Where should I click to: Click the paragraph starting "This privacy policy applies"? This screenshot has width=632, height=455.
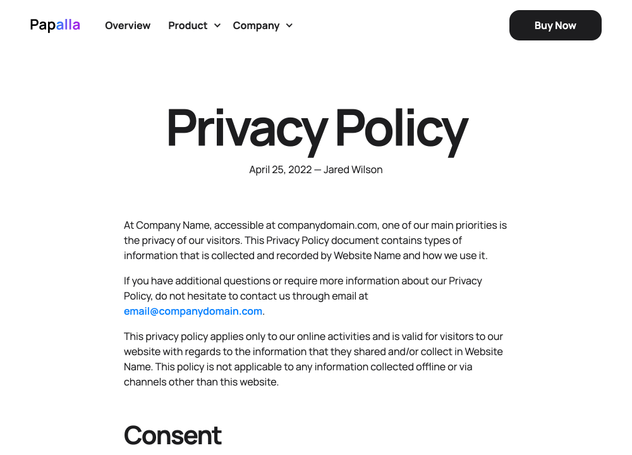313,359
